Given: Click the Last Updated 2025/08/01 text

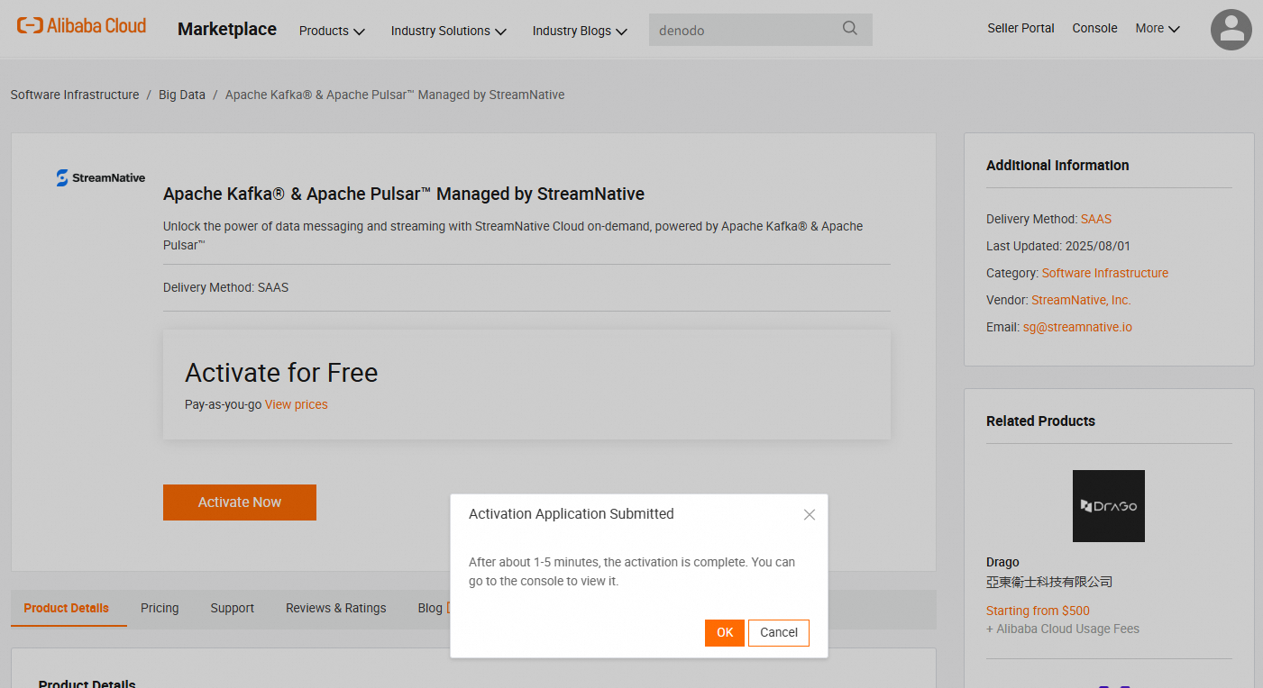Looking at the screenshot, I should point(1058,246).
